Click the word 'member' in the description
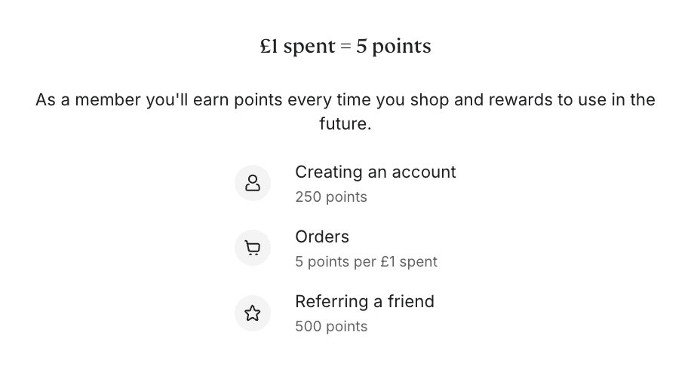Screen dimensions: 694x381 (x=108, y=100)
